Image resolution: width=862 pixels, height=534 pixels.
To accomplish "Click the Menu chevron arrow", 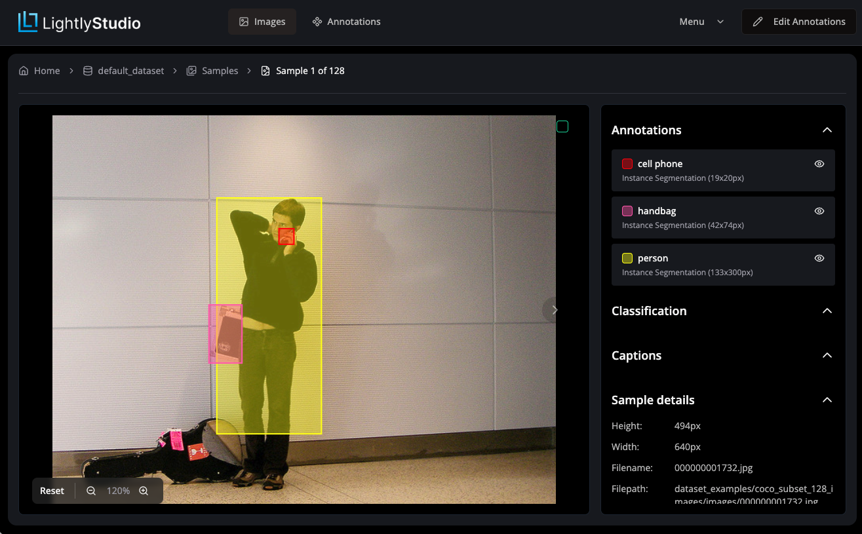I will coord(720,22).
